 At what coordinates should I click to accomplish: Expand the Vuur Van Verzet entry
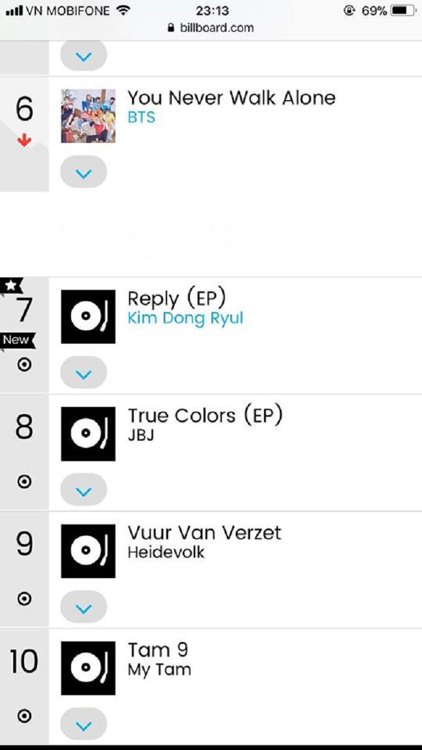pyautogui.click(x=84, y=608)
